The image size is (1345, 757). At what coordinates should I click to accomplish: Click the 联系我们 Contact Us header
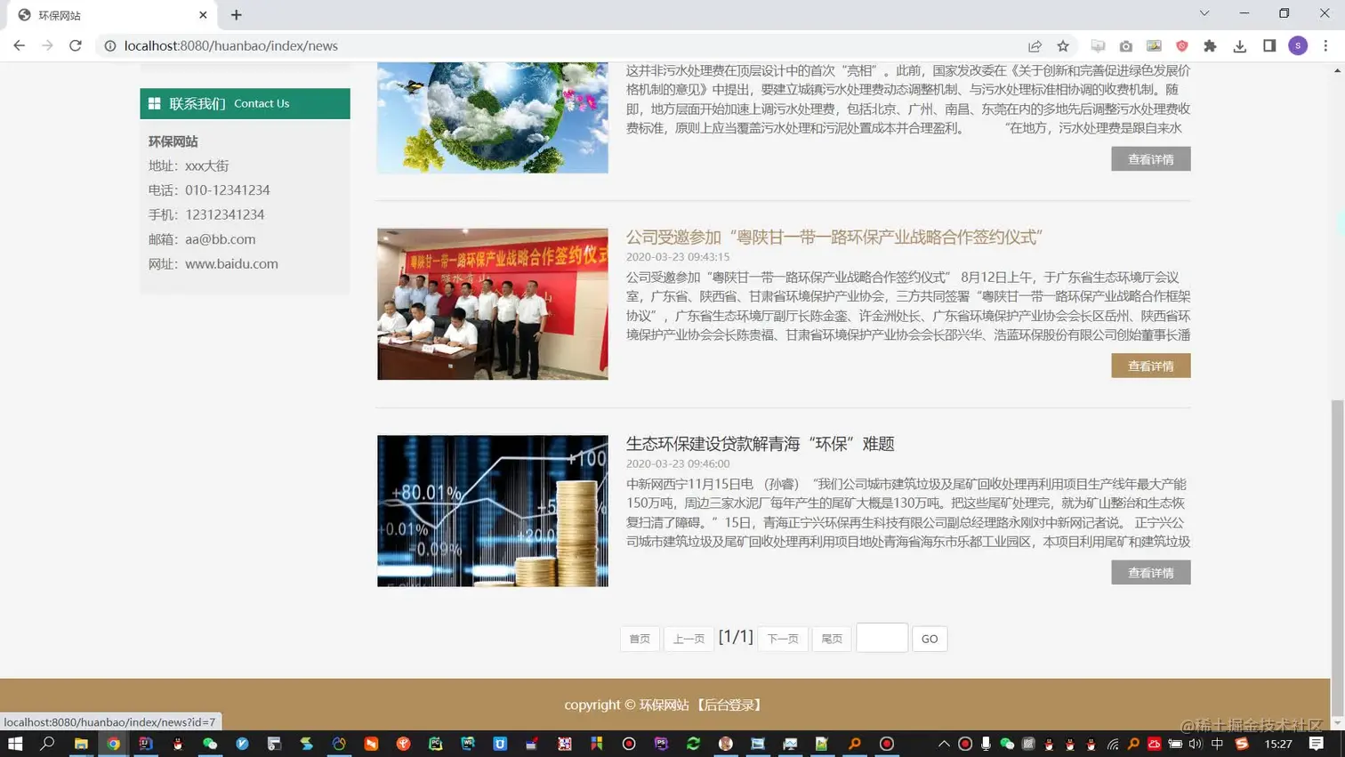245,103
